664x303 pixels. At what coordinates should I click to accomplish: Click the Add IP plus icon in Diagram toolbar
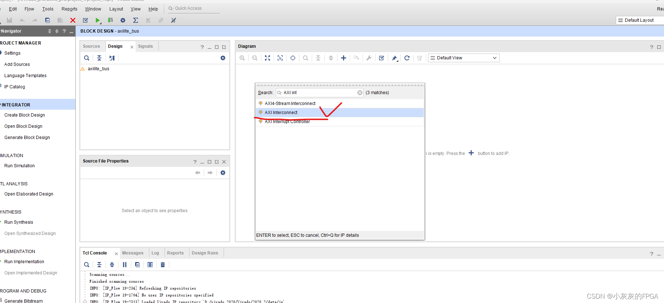coord(344,58)
